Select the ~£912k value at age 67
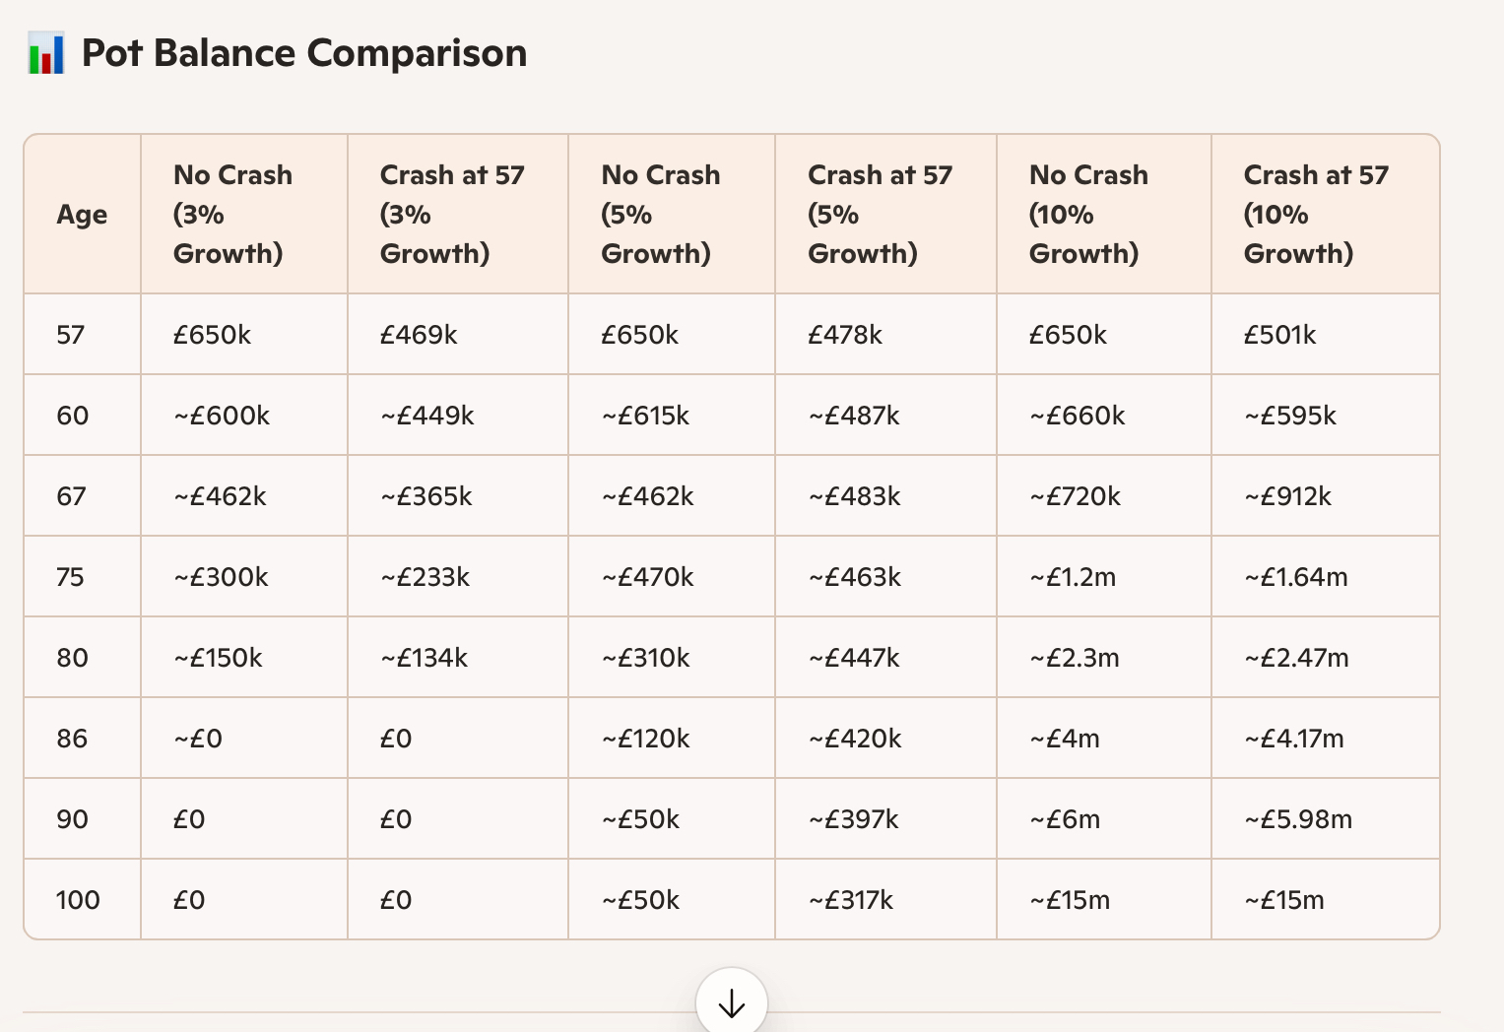Image resolution: width=1504 pixels, height=1032 pixels. coord(1287,496)
